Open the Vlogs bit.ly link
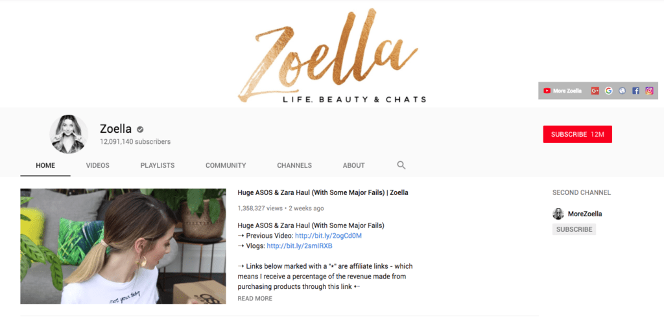664x320 pixels. click(x=300, y=246)
